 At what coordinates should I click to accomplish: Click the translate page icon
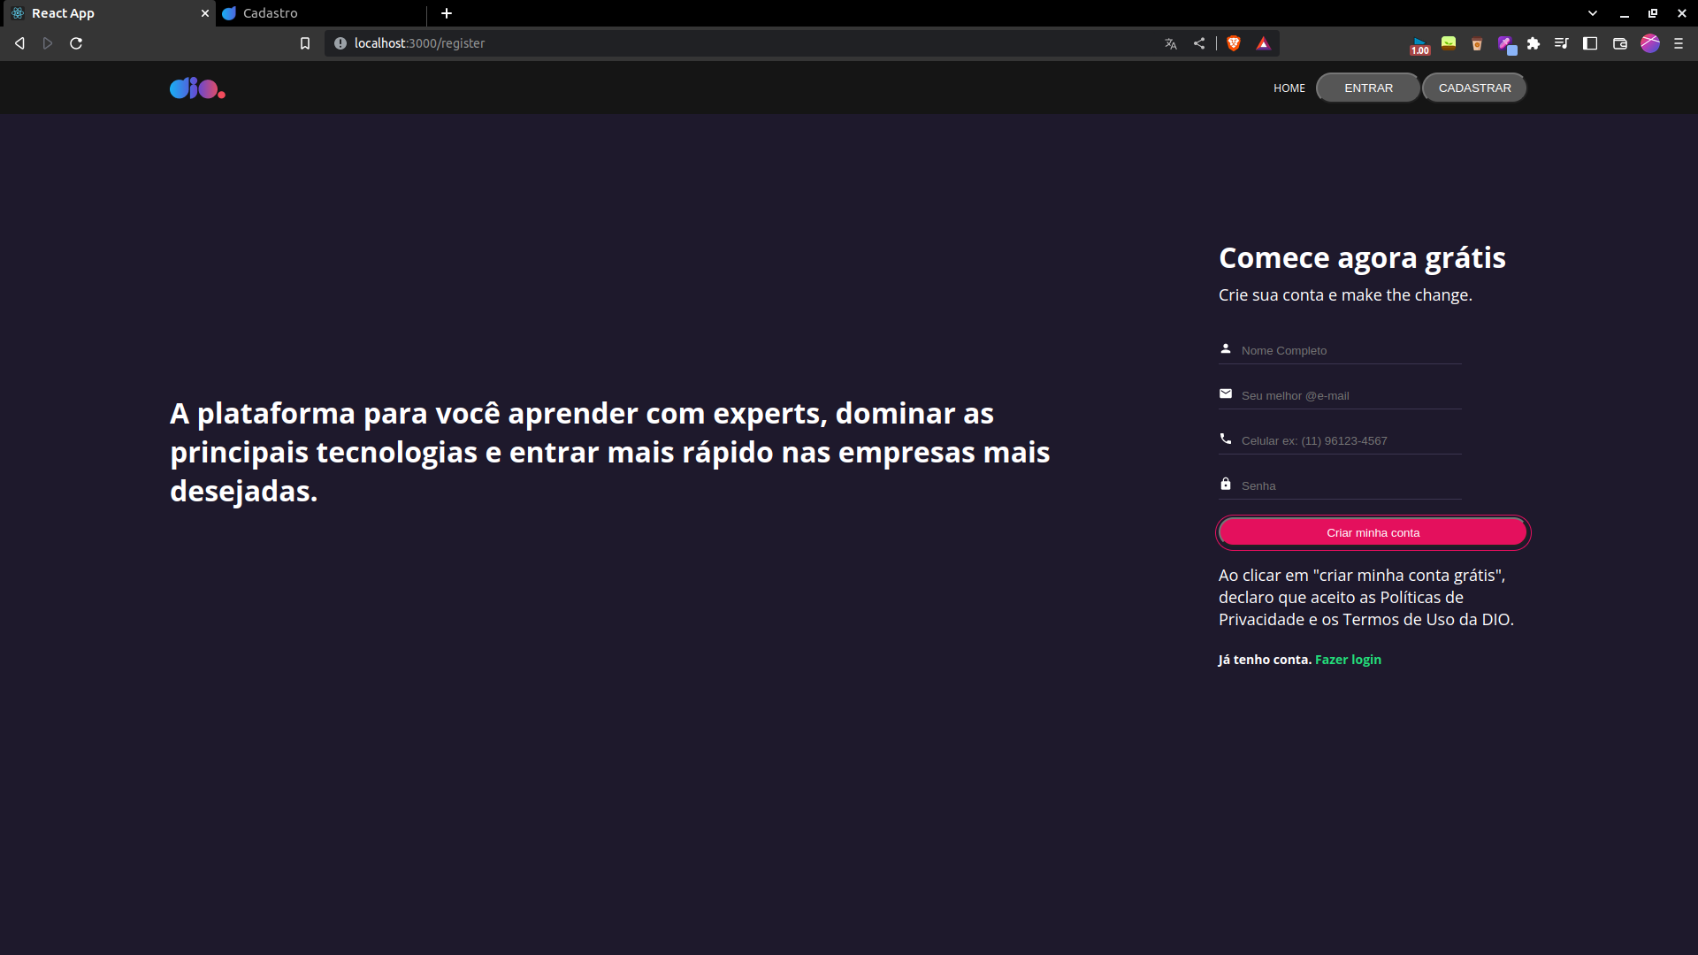click(1171, 42)
